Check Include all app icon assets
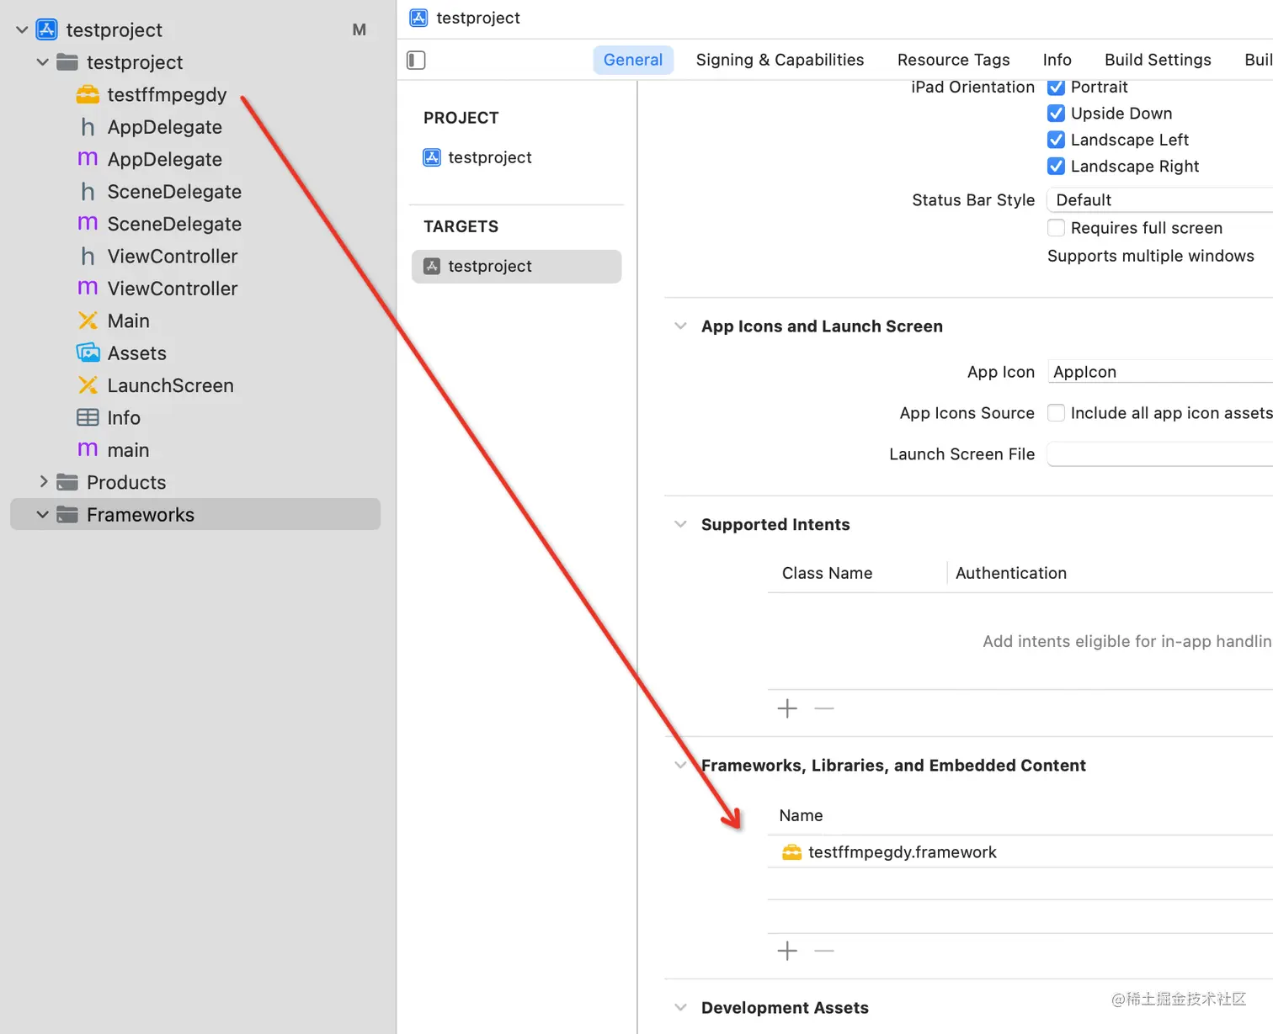The width and height of the screenshot is (1273, 1034). coord(1056,413)
